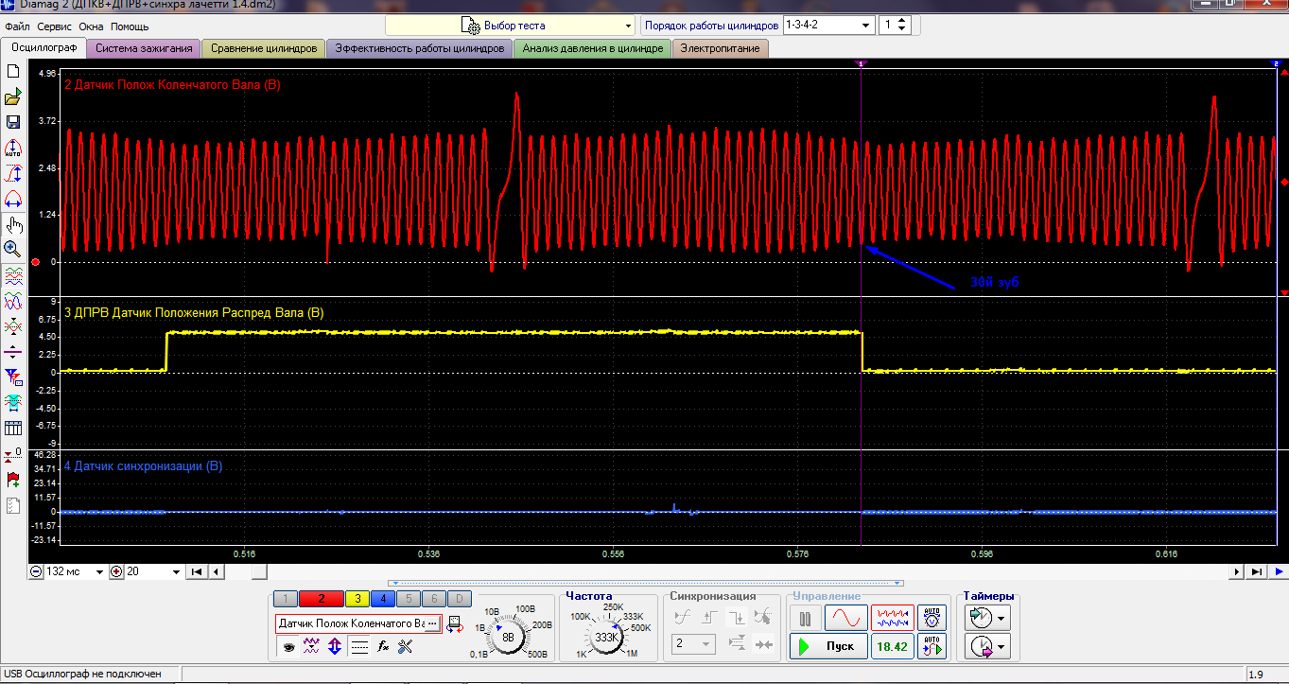Click the AUTO voltage setup icon
Image resolution: width=1289 pixels, height=684 pixels.
[932, 619]
